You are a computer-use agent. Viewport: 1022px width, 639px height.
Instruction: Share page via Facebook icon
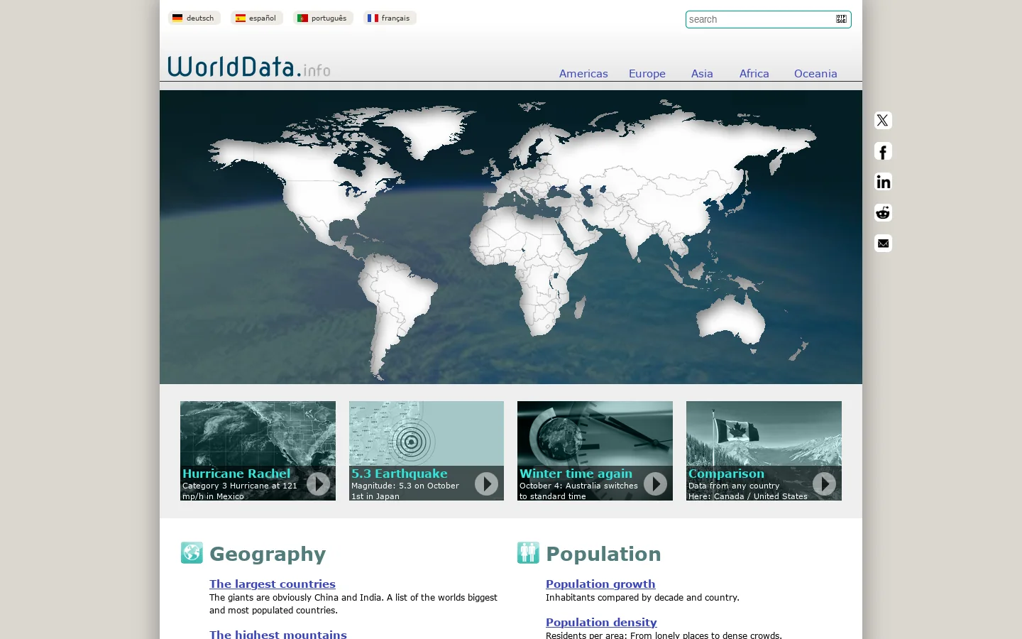click(883, 151)
